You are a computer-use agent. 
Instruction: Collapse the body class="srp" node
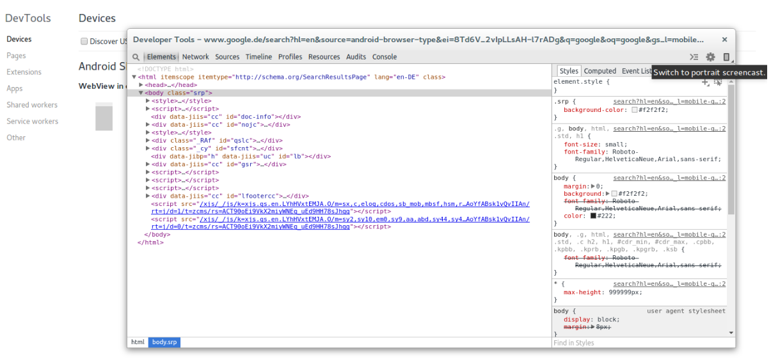pos(142,93)
